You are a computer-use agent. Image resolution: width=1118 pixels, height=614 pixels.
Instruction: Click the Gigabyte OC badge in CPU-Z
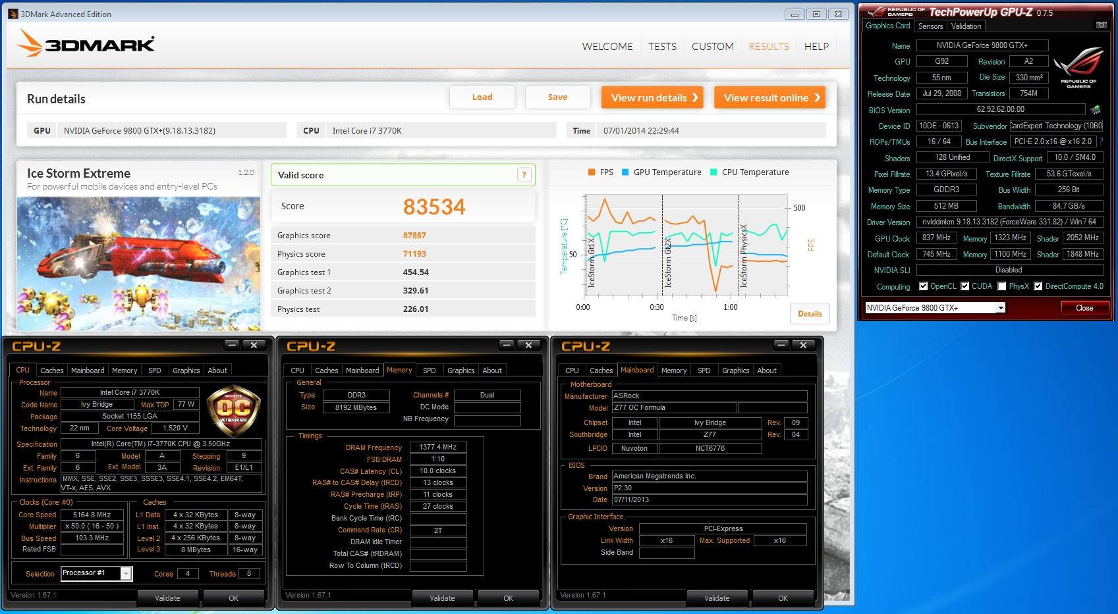click(x=234, y=411)
